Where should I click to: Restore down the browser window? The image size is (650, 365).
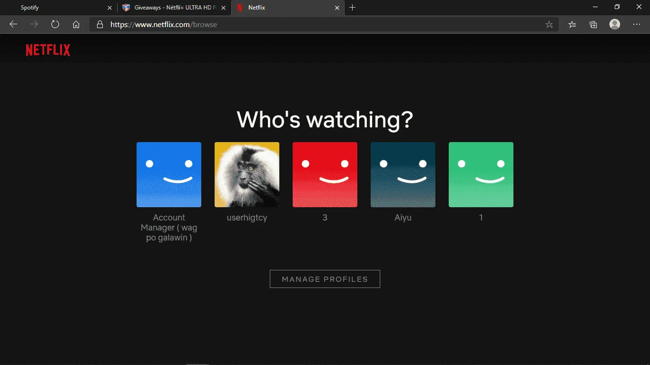pyautogui.click(x=617, y=7)
